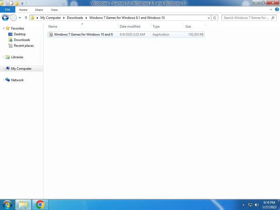Switch to the View ribbon tab
This screenshot has height=210, width=280.
(x=54, y=10)
